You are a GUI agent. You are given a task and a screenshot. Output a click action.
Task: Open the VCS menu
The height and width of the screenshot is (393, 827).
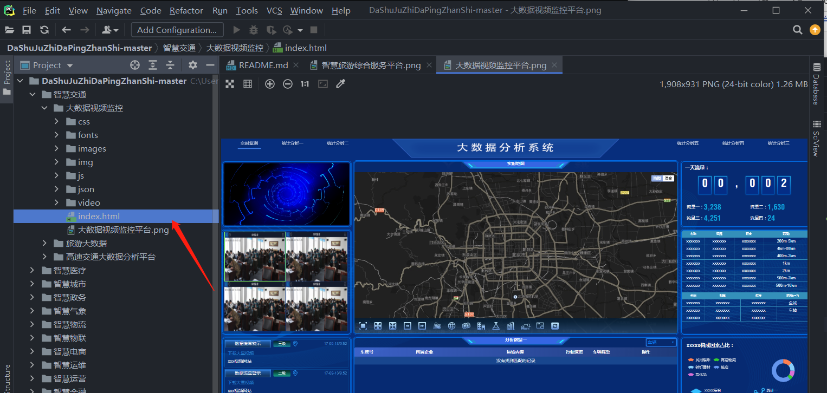274,11
